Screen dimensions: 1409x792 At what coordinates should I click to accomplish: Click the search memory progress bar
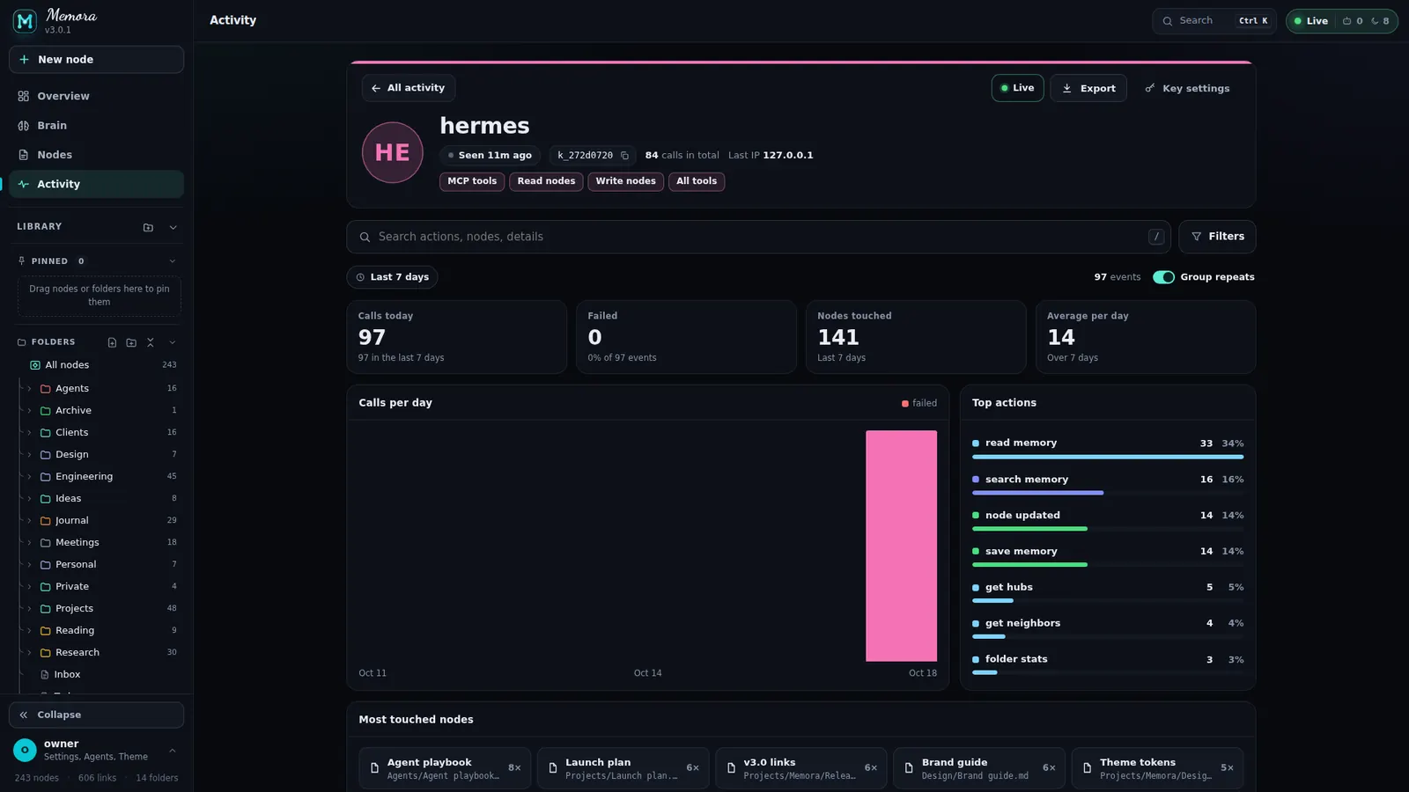click(1108, 493)
